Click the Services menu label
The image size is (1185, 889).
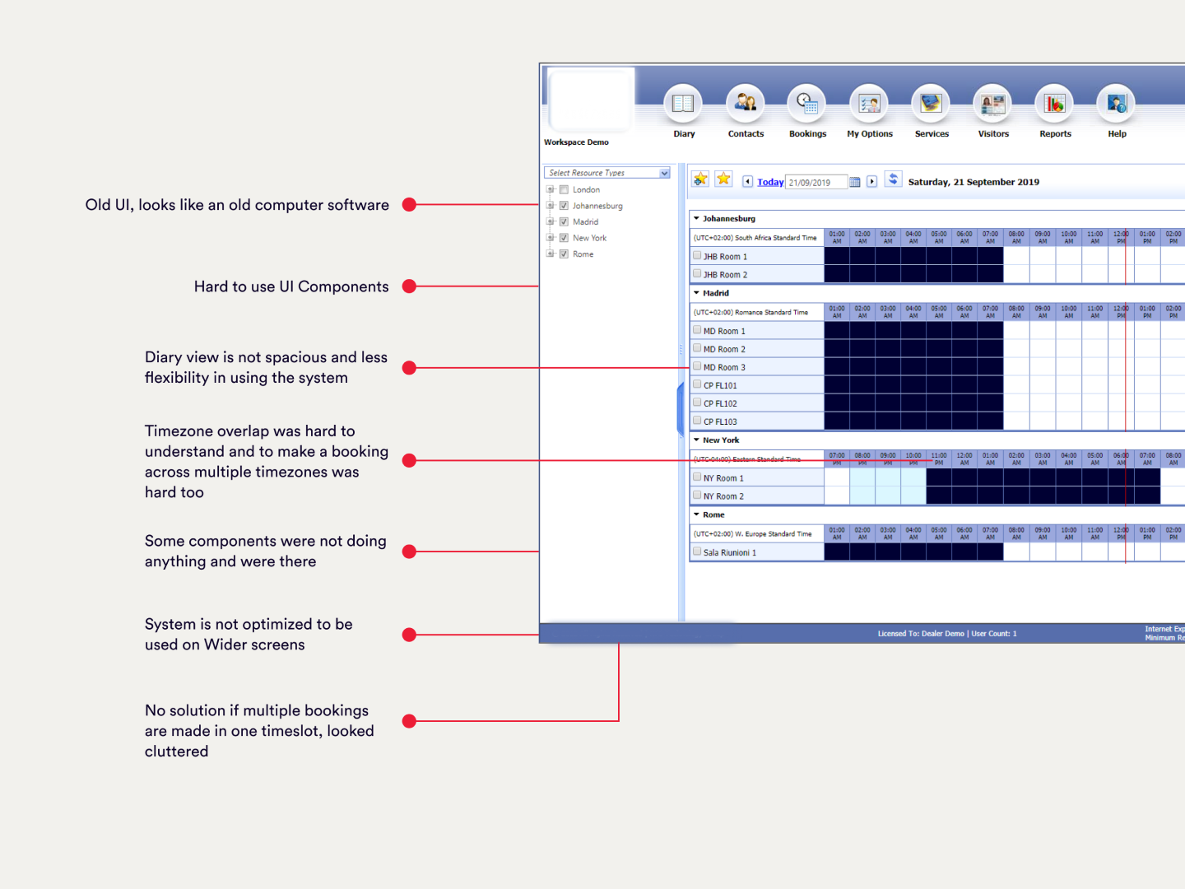(x=932, y=133)
